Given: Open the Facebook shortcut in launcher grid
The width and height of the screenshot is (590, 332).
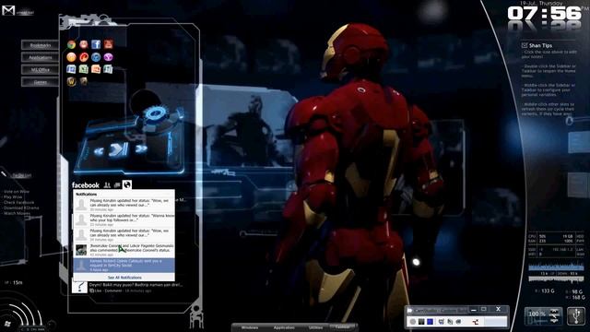Looking at the screenshot, I should (x=96, y=44).
